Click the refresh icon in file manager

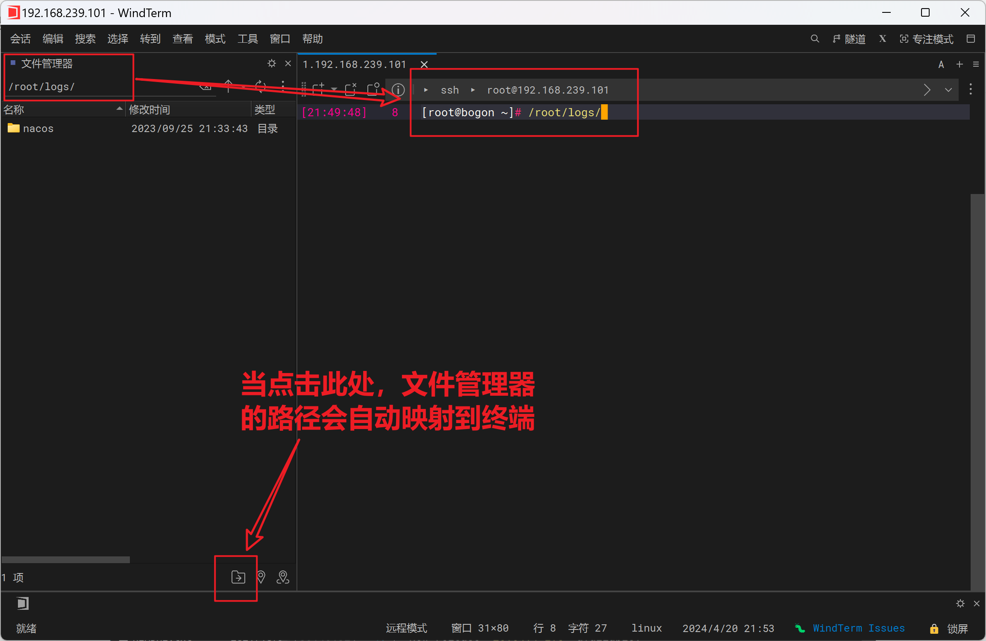pyautogui.click(x=260, y=87)
